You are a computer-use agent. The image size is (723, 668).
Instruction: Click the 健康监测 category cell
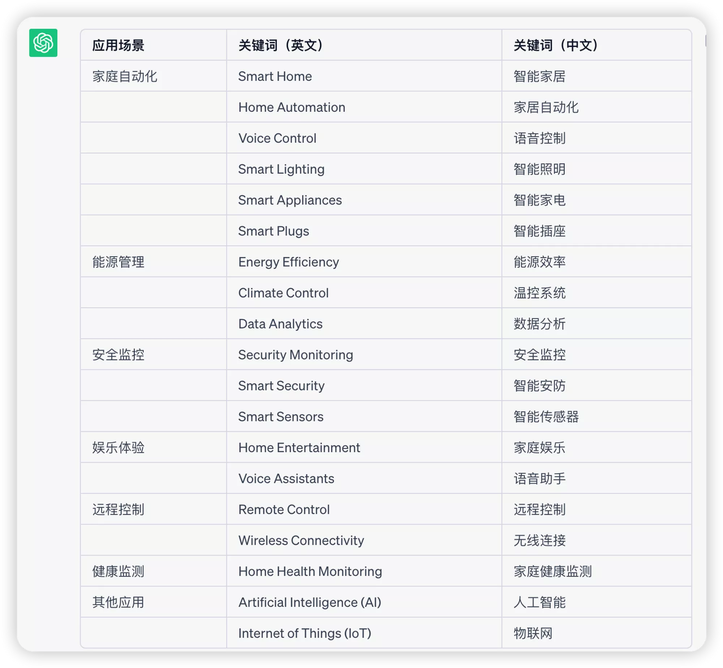(x=118, y=571)
